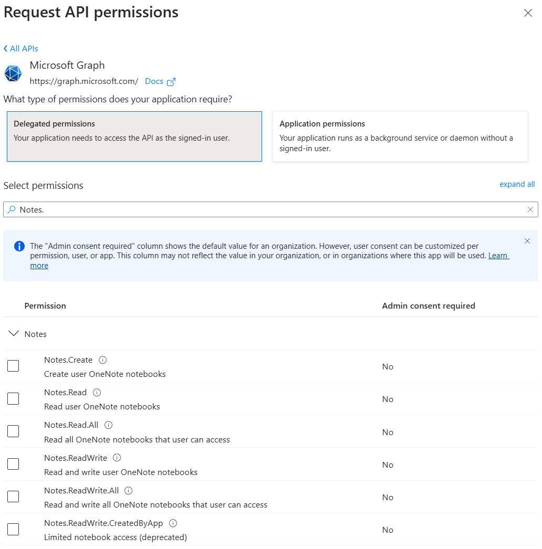The image size is (542, 549).
Task: Open the Learn more link in the banner
Action: pos(498,256)
